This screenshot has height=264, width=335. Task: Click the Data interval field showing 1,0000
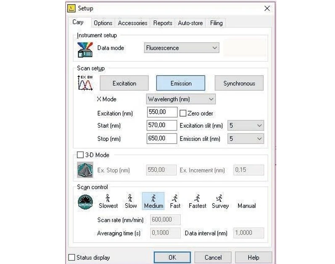click(x=249, y=233)
